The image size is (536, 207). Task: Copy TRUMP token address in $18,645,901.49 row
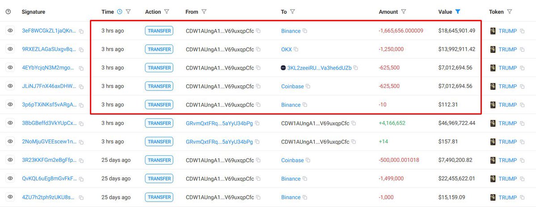point(522,31)
